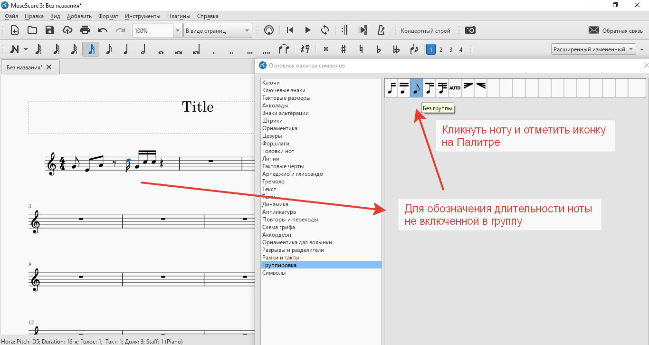Undo the last action
The width and height of the screenshot is (649, 345).
[x=103, y=30]
